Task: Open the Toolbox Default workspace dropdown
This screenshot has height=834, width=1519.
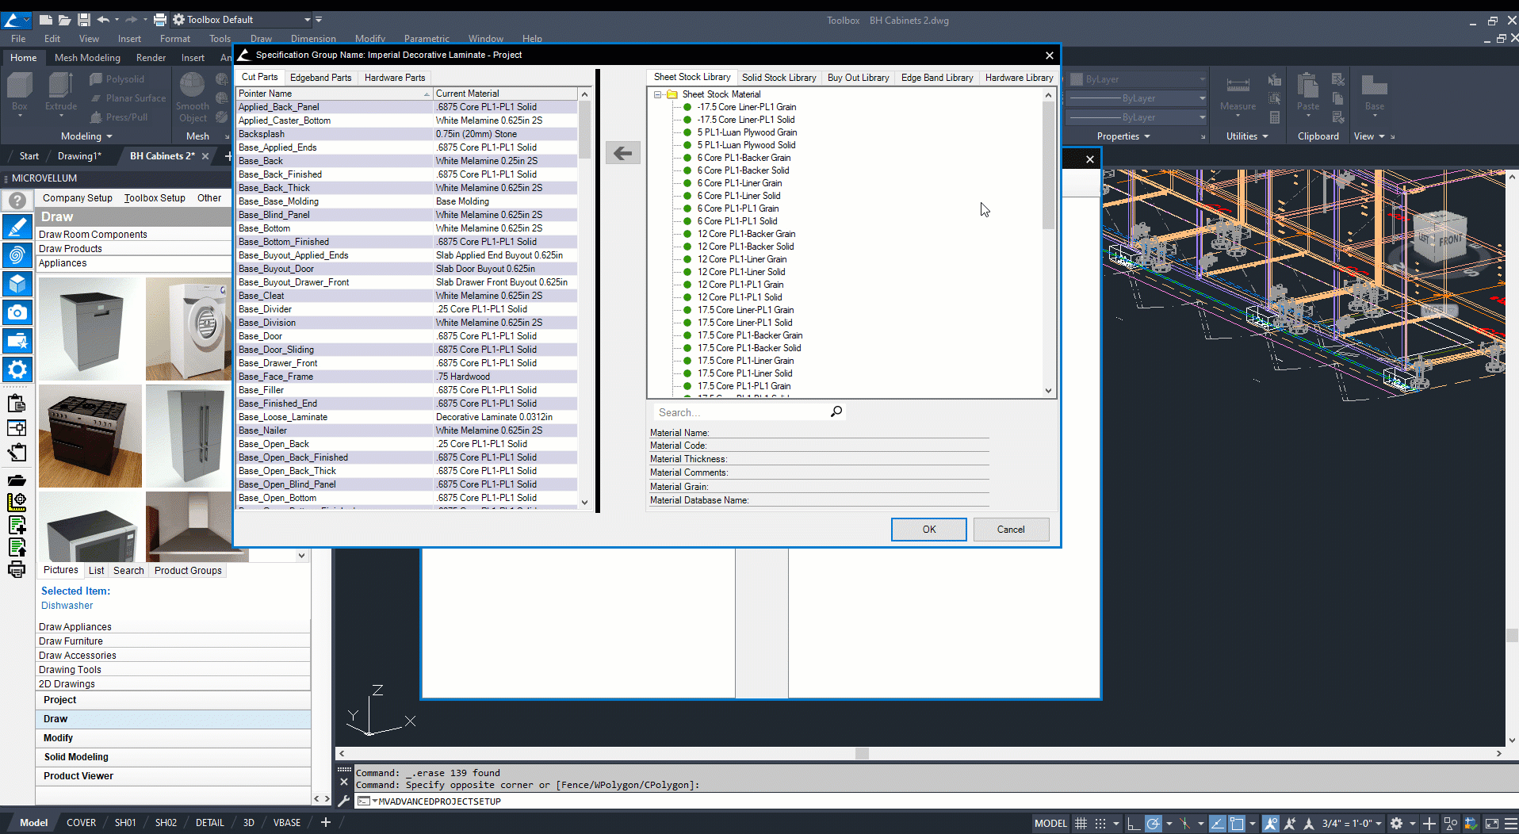Action: point(307,20)
